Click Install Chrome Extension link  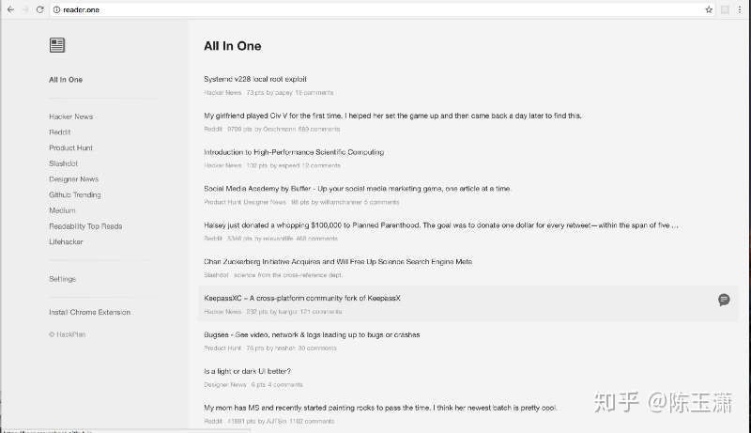tap(89, 312)
